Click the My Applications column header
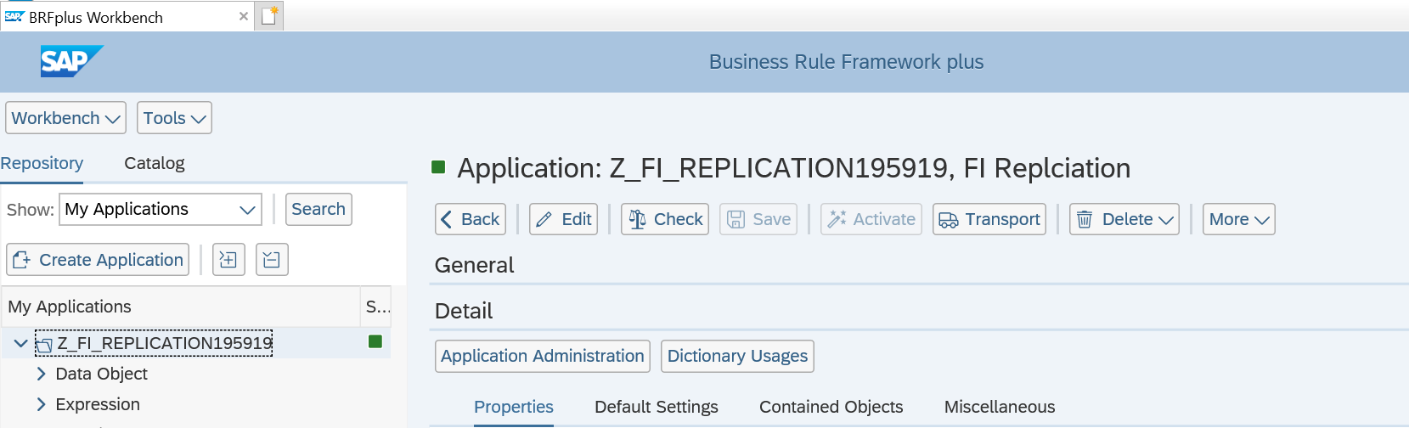 180,307
